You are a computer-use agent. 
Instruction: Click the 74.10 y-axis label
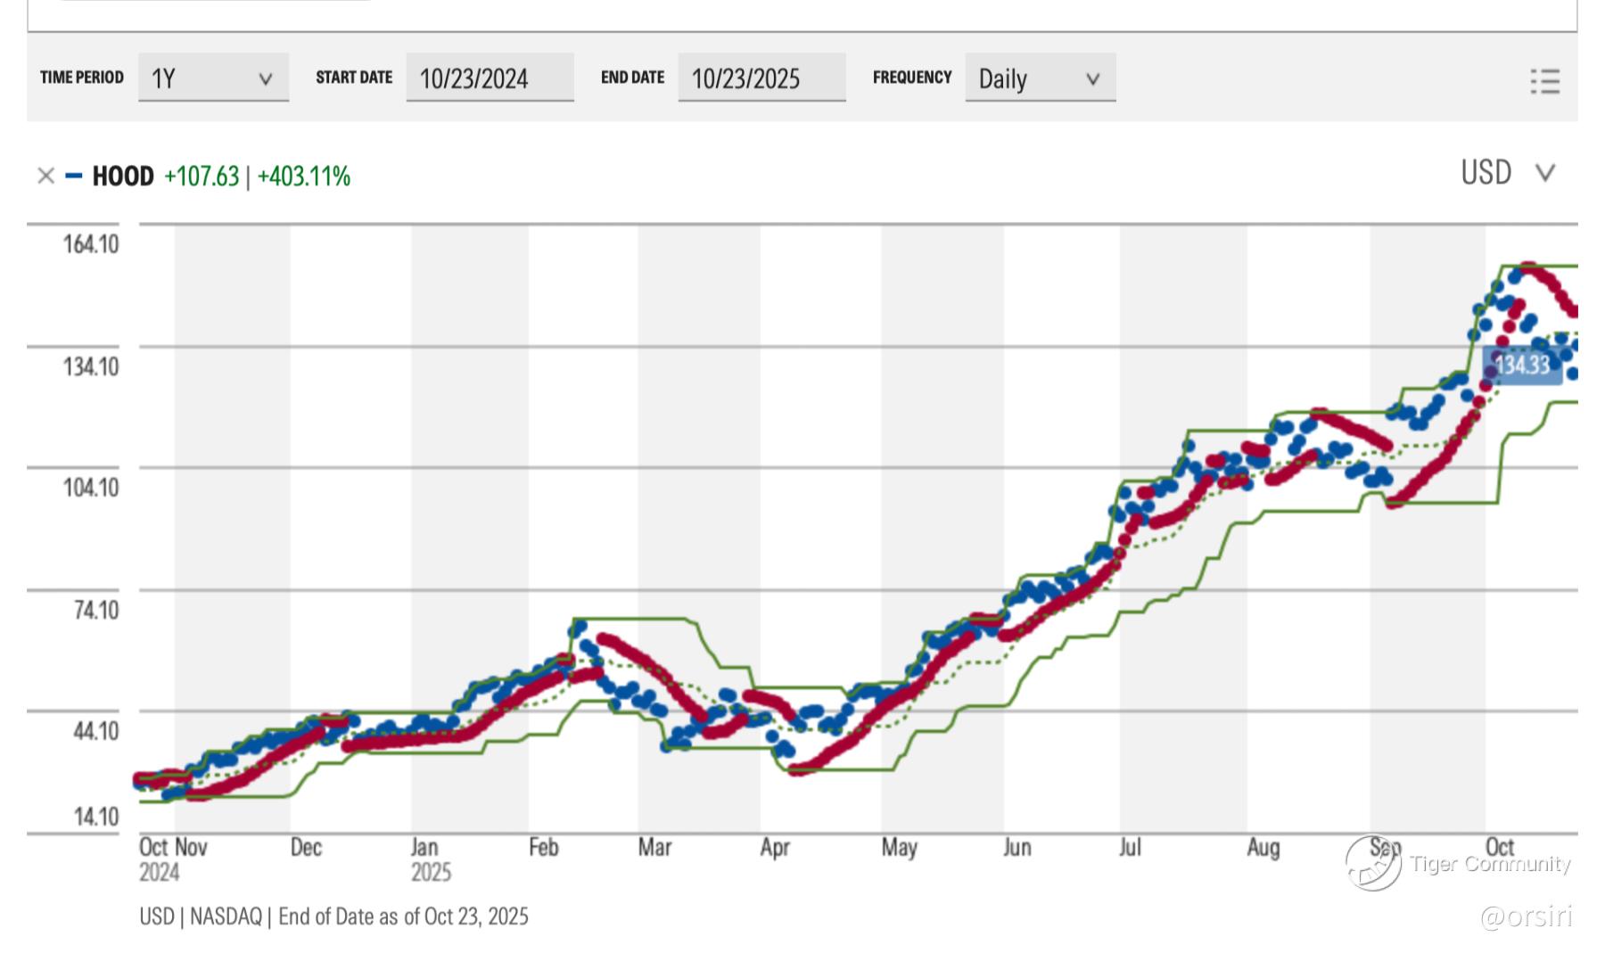point(95,610)
